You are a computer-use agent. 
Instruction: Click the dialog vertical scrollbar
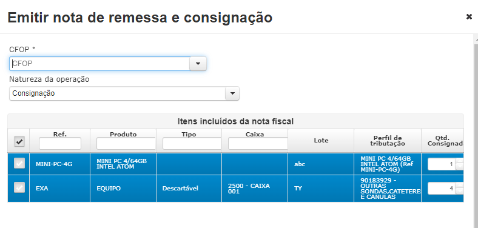[476, 131]
